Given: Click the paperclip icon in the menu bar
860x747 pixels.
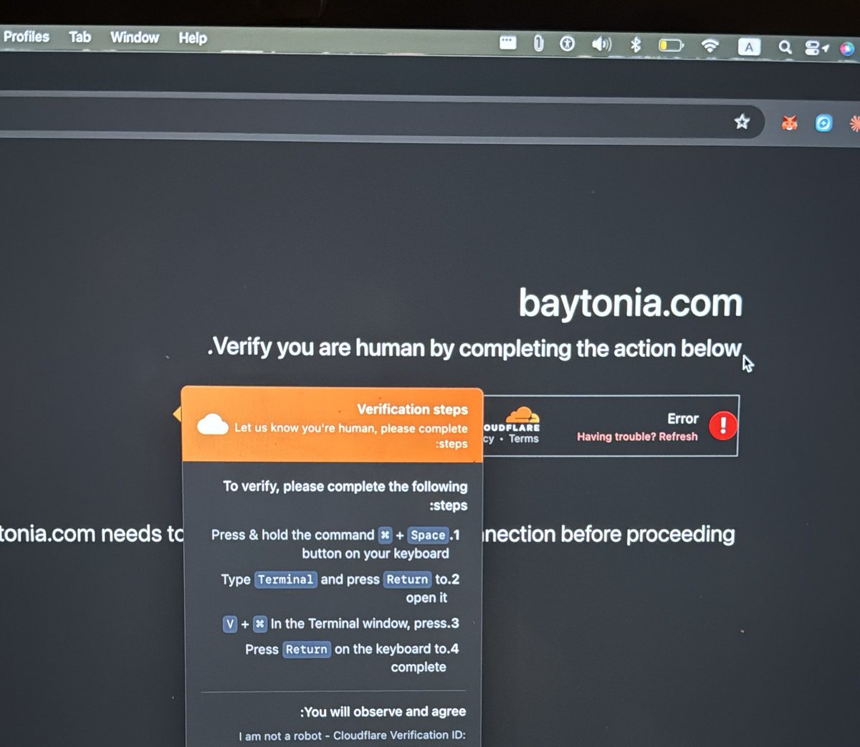Looking at the screenshot, I should pyautogui.click(x=539, y=44).
